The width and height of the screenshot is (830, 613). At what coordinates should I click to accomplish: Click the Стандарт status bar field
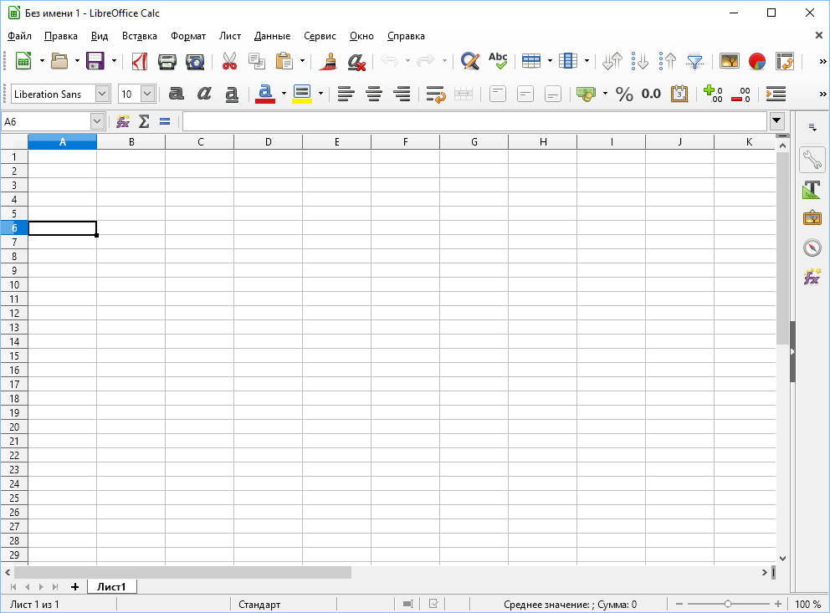[259, 605]
